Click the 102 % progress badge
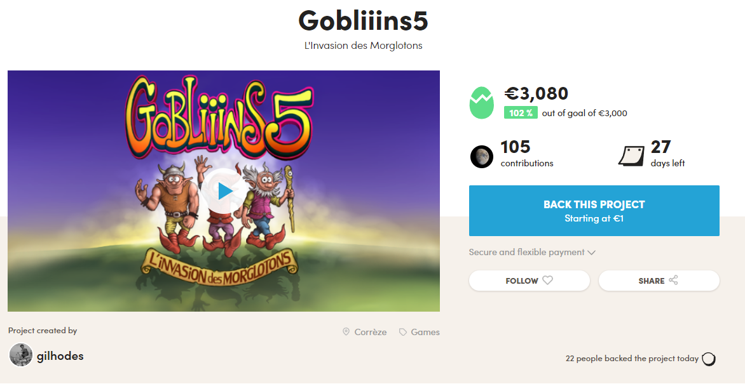 [x=521, y=113]
